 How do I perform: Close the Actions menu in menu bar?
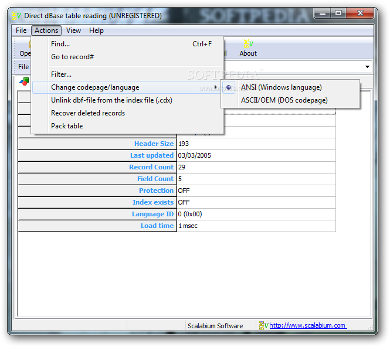[x=46, y=30]
